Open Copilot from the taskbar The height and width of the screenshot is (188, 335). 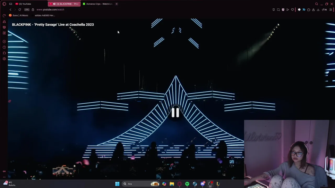click(x=164, y=184)
